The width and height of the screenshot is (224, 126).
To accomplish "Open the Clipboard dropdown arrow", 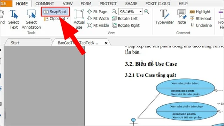I will click(x=68, y=18).
